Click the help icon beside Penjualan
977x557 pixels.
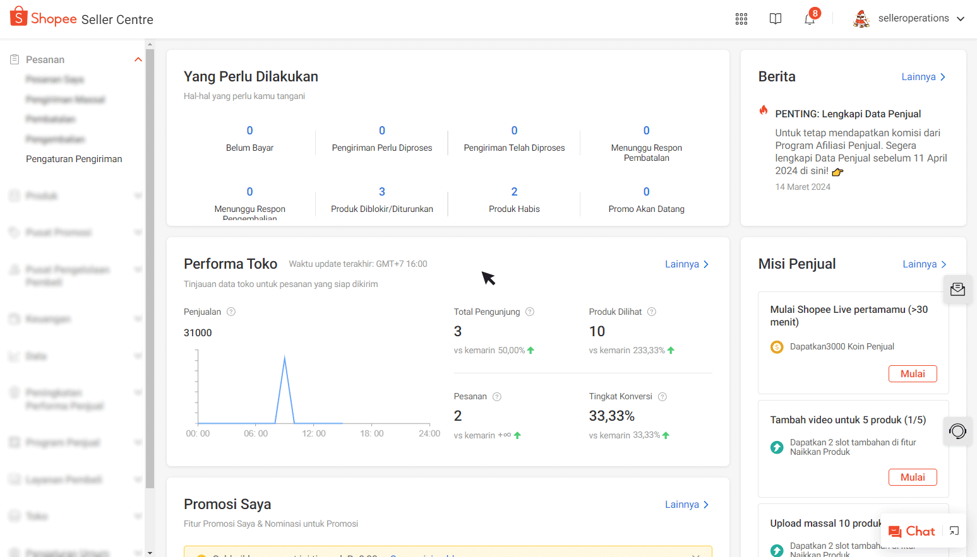[231, 312]
